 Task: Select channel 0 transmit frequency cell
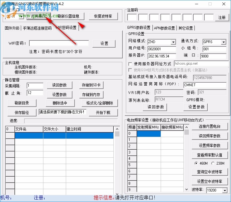click(x=149, y=134)
